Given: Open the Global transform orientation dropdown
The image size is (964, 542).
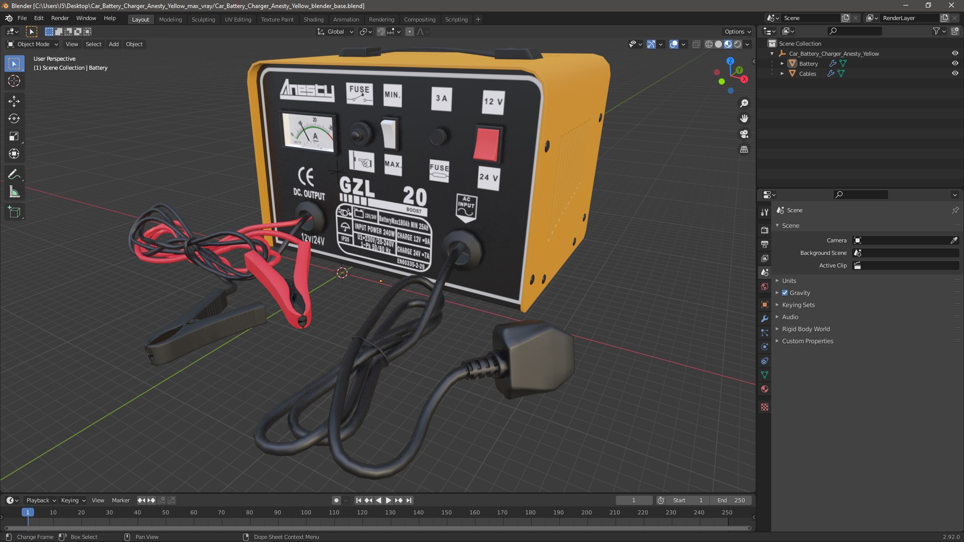Looking at the screenshot, I should (335, 32).
